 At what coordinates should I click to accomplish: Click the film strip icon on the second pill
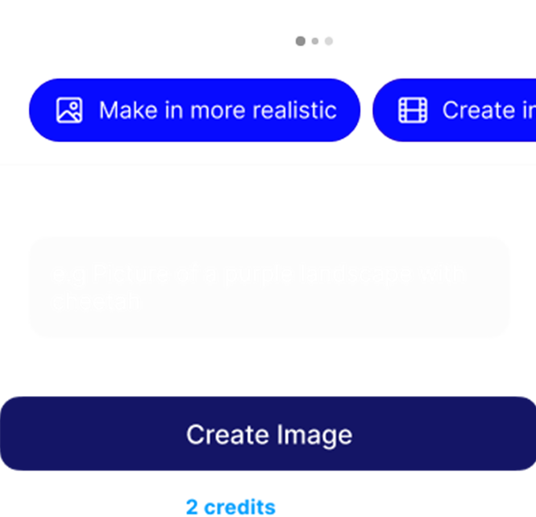(413, 110)
